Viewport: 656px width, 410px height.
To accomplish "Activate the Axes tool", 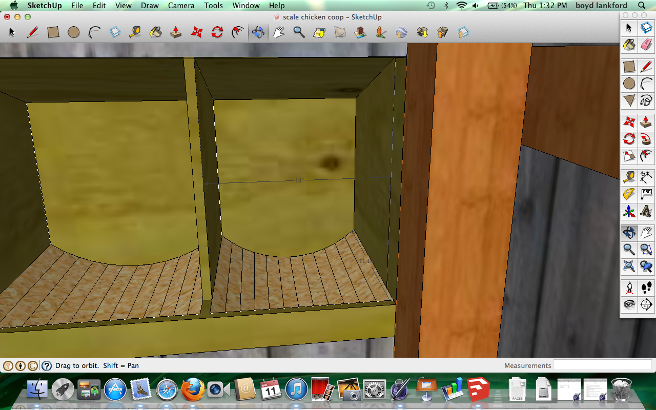I will pyautogui.click(x=629, y=211).
